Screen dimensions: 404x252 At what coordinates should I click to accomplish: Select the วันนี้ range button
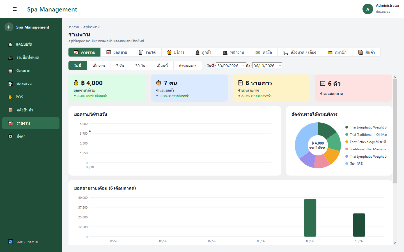pyautogui.click(x=78, y=66)
